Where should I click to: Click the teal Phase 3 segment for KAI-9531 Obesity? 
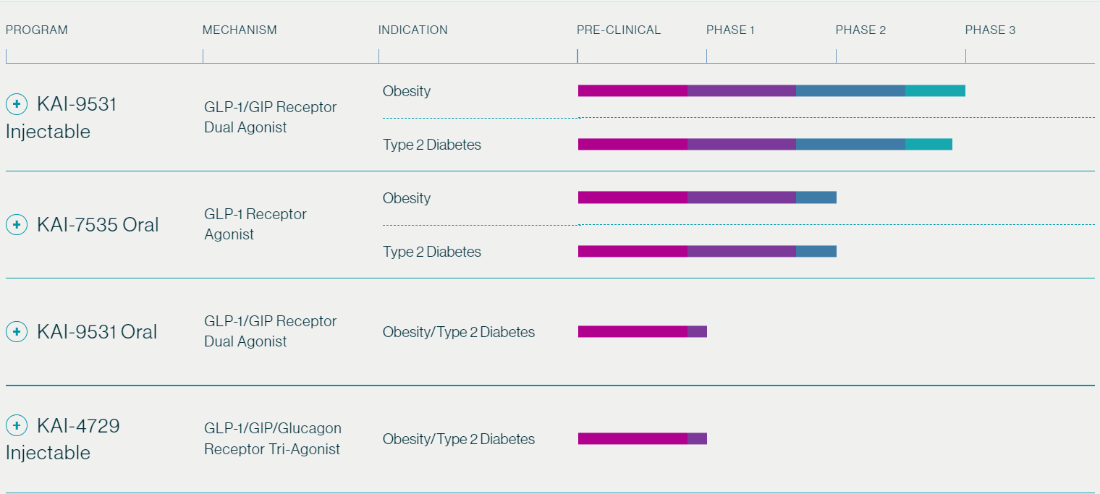click(935, 90)
